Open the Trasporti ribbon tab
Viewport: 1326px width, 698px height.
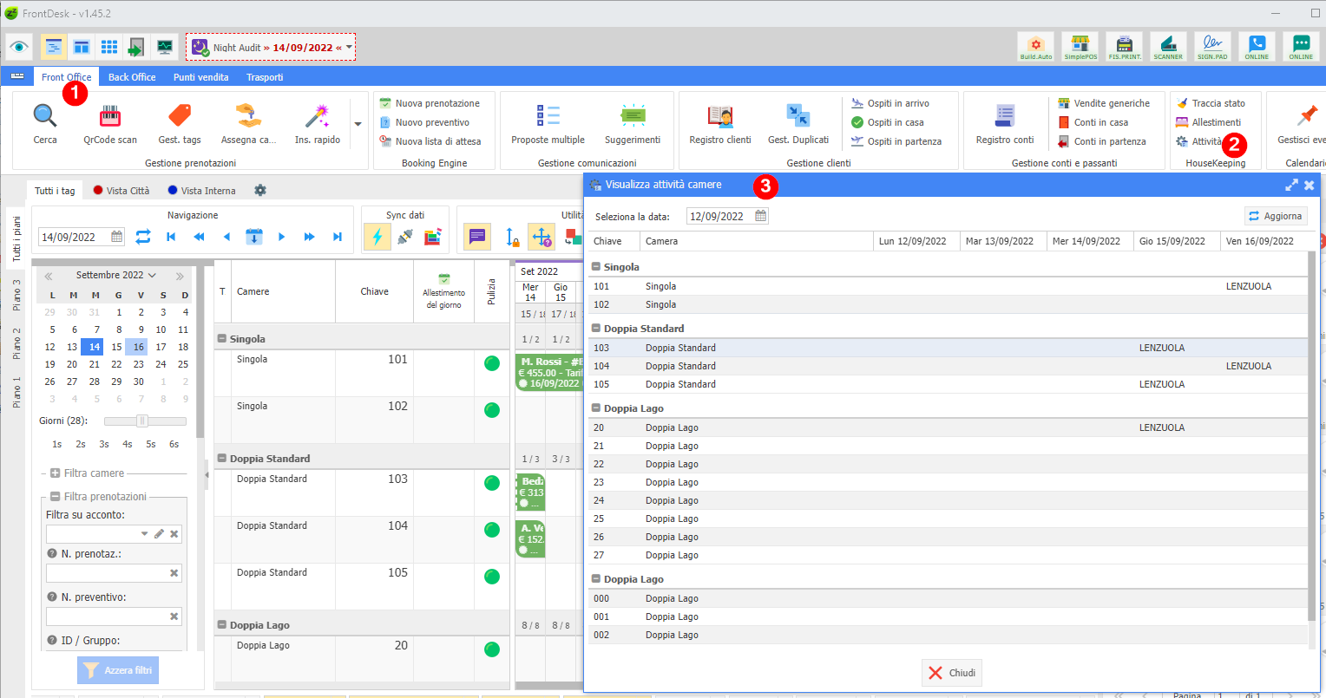tap(265, 77)
